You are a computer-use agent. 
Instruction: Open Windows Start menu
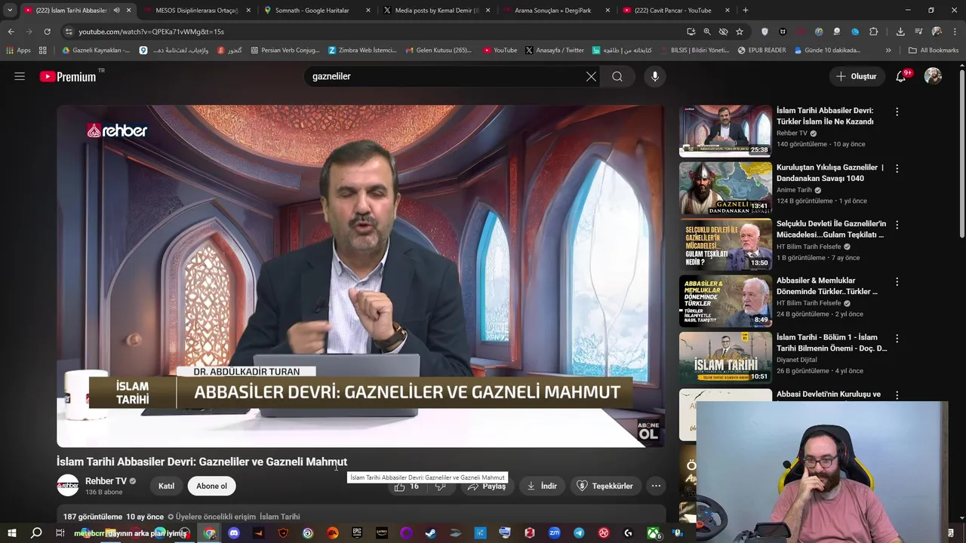(x=11, y=533)
